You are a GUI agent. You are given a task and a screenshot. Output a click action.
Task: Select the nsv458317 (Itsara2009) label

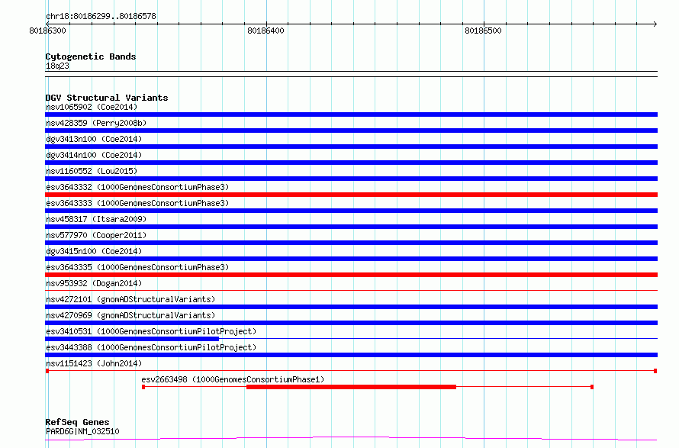(96, 219)
